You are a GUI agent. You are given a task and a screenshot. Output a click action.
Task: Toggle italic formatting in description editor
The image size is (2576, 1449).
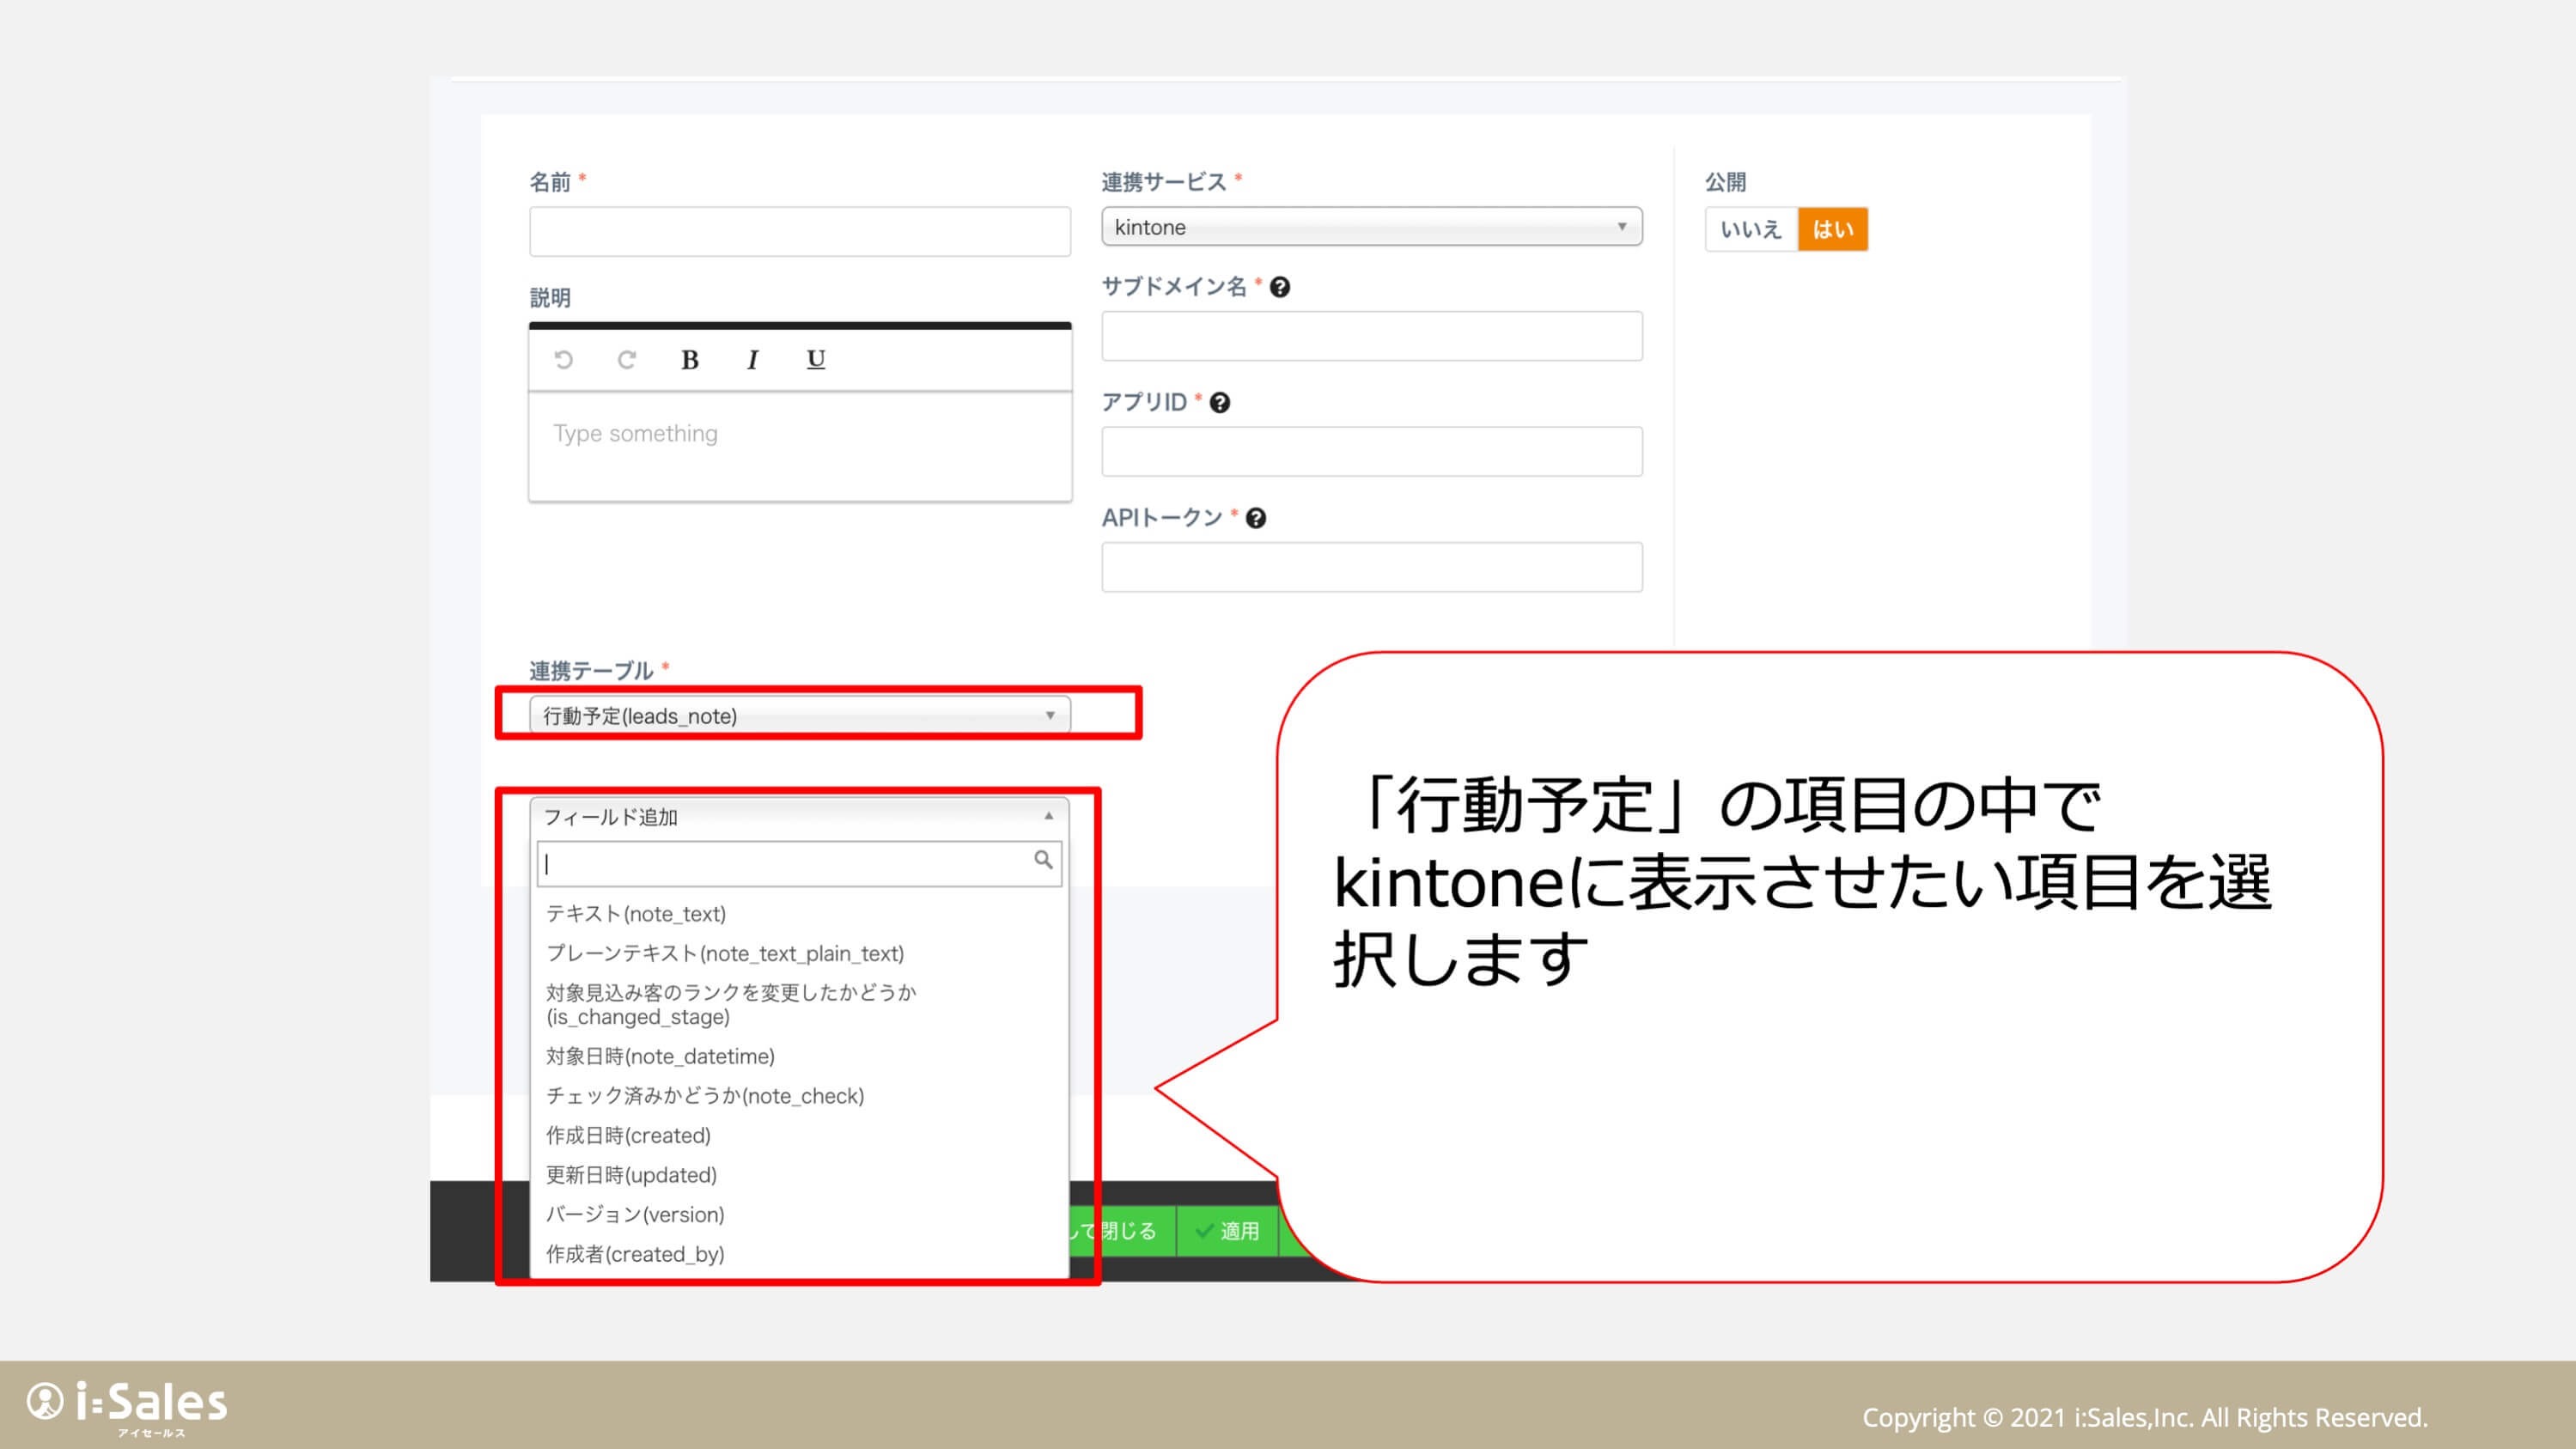click(752, 360)
